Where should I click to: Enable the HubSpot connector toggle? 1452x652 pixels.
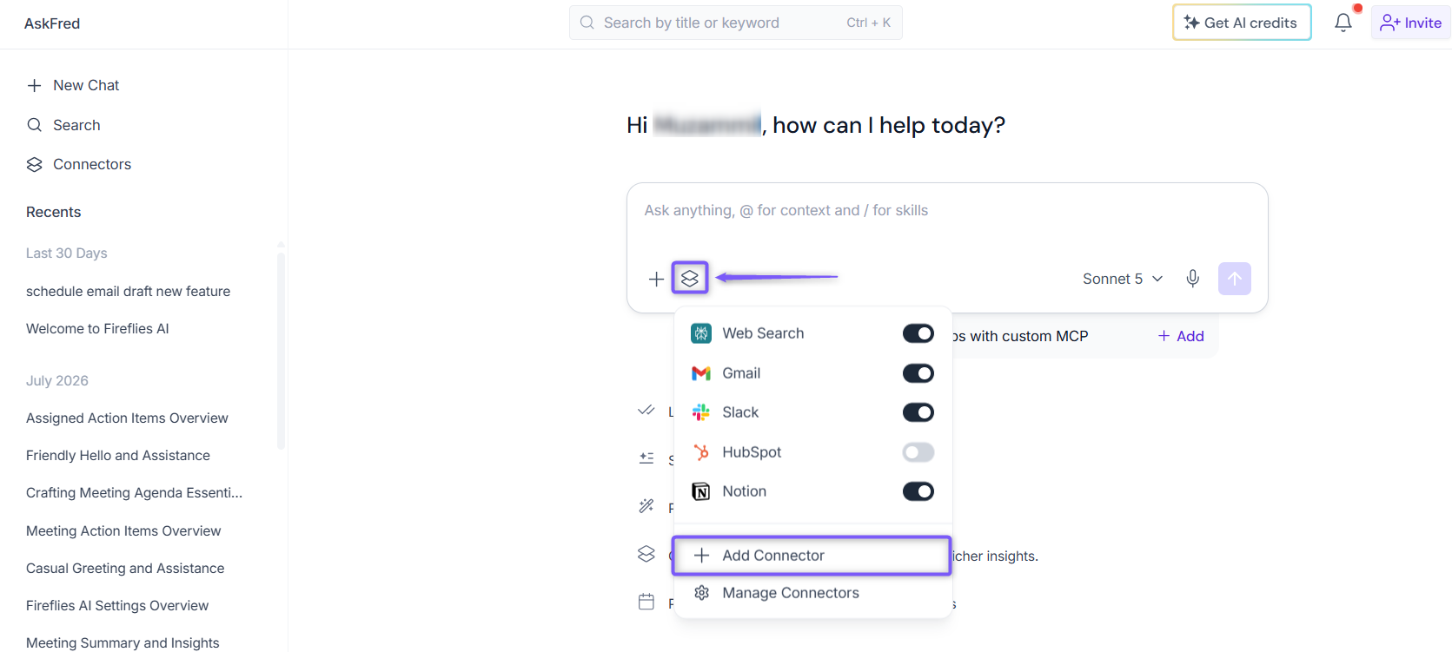[x=918, y=452]
